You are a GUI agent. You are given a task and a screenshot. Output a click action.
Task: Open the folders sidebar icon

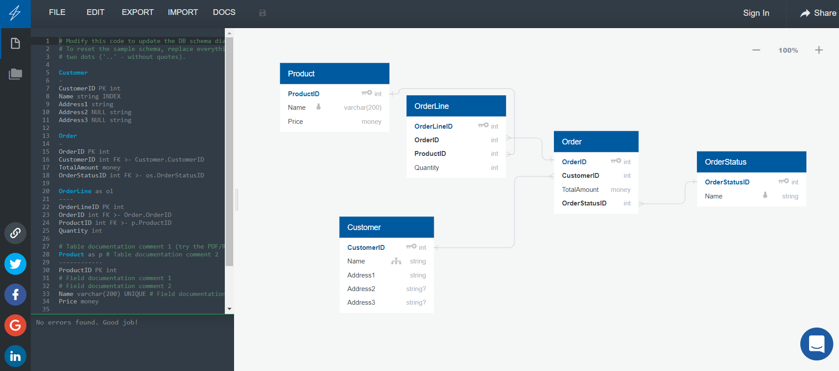pyautogui.click(x=15, y=74)
